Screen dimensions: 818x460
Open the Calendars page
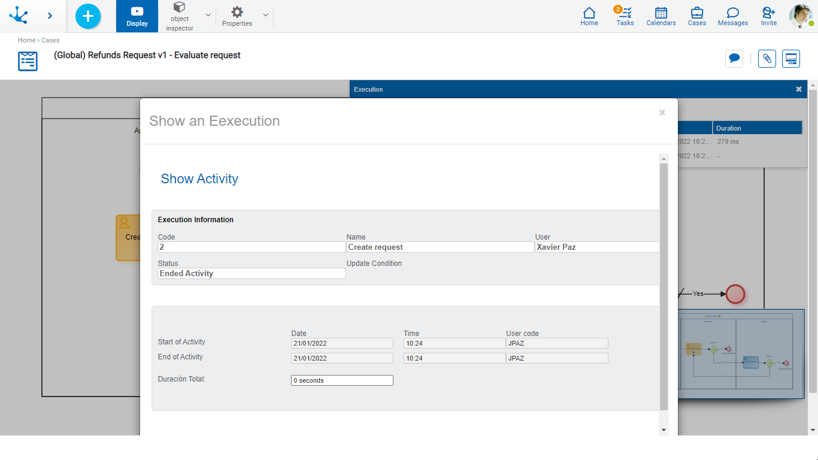click(661, 16)
